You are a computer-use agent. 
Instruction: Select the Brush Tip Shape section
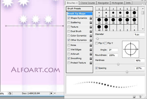(80, 14)
